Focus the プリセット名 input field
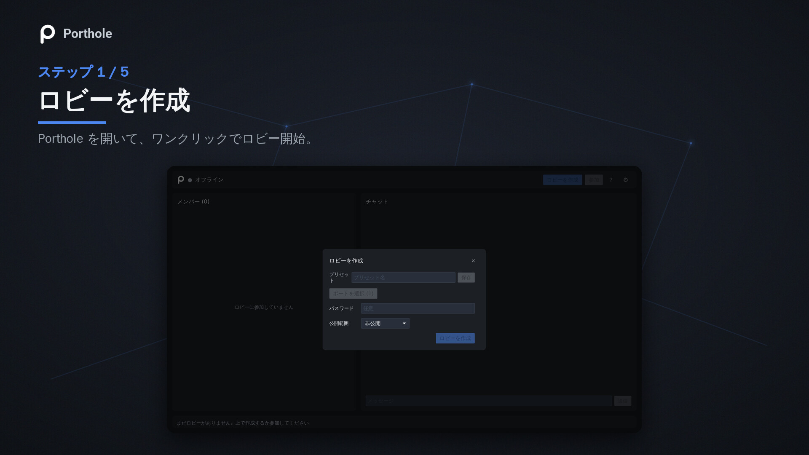This screenshot has width=809, height=455. pyautogui.click(x=403, y=278)
